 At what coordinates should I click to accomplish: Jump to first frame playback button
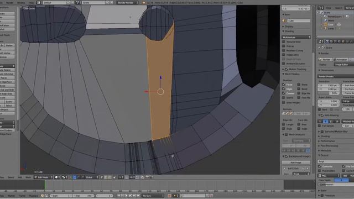pos(118,196)
